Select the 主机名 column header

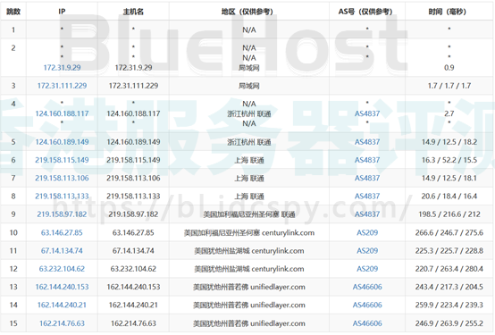click(x=133, y=12)
